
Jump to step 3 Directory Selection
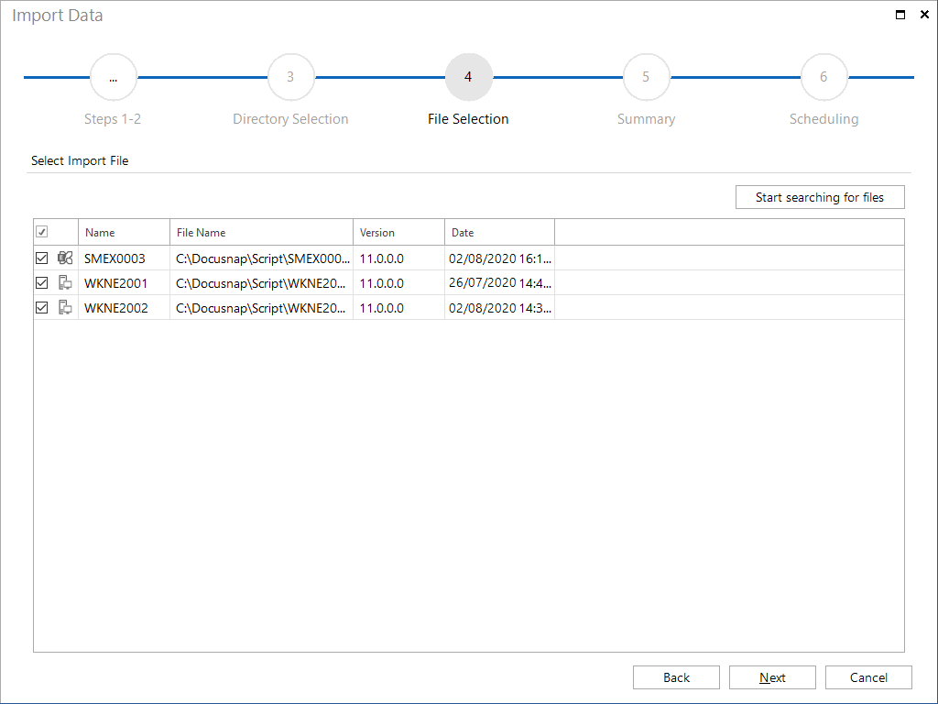290,77
